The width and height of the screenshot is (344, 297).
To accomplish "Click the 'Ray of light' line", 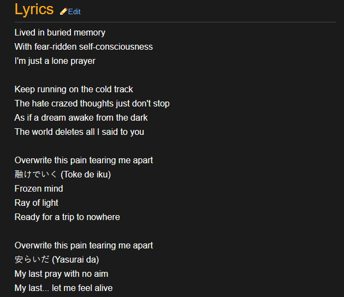I will pyautogui.click(x=37, y=203).
